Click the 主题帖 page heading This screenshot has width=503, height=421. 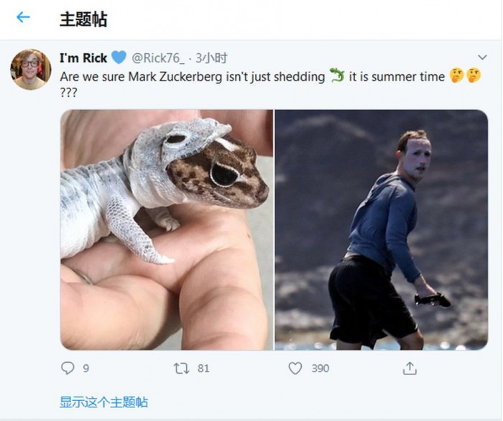[x=83, y=19]
